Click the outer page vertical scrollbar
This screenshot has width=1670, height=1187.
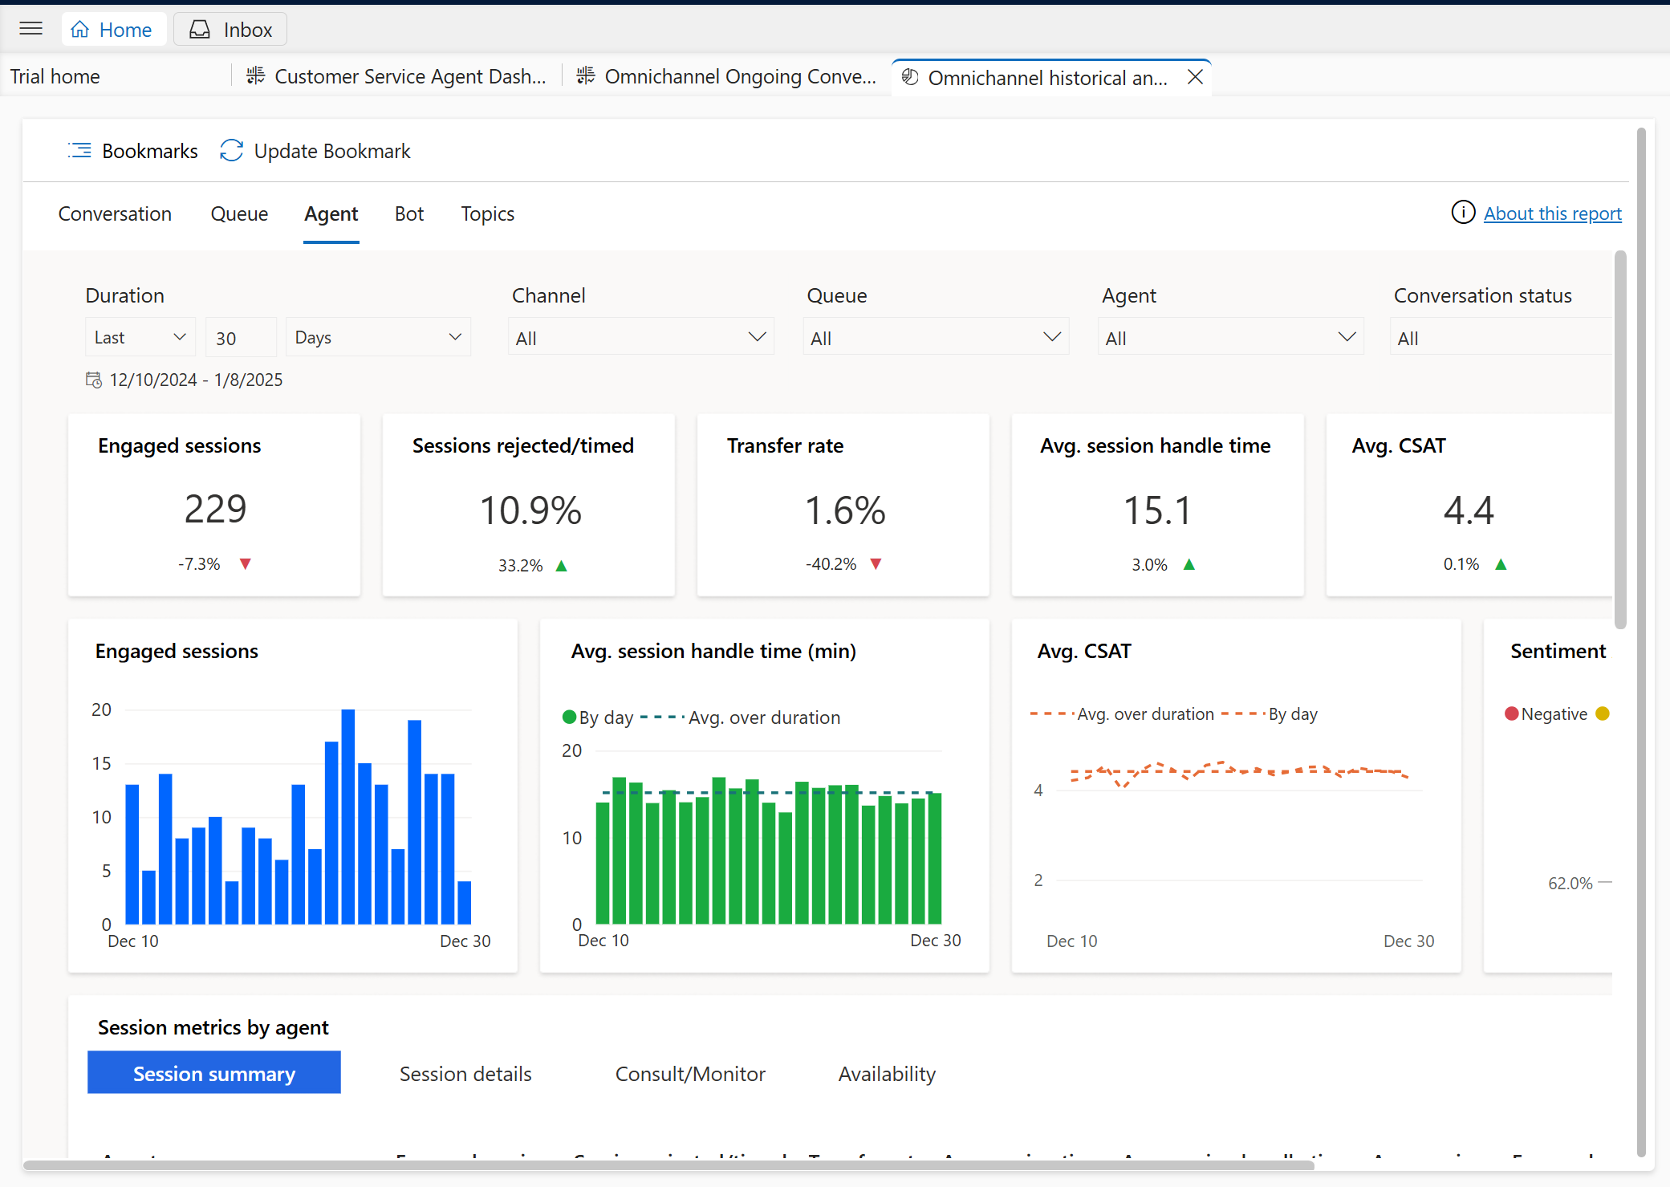tap(1641, 642)
